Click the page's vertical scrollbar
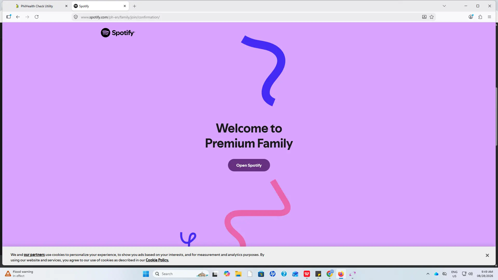The image size is (498, 280). click(496, 117)
